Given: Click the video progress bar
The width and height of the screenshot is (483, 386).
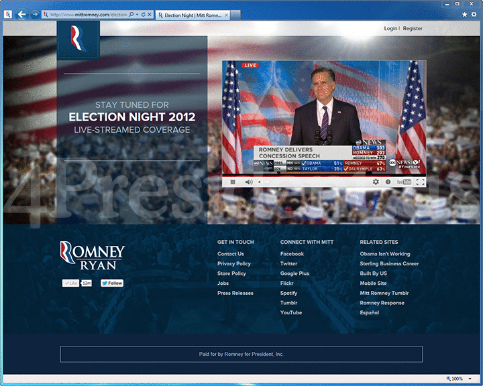Looking at the screenshot, I should coord(324,176).
